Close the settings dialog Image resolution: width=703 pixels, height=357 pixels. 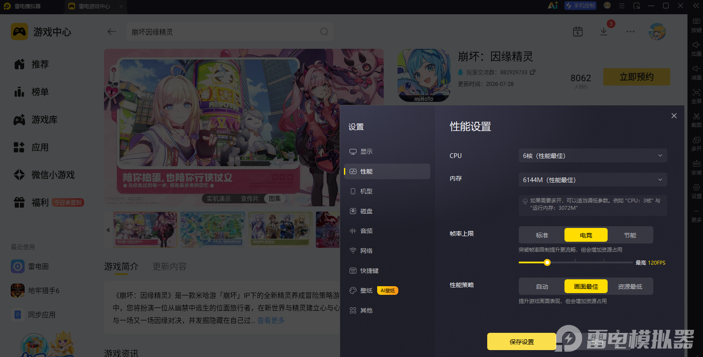click(674, 116)
